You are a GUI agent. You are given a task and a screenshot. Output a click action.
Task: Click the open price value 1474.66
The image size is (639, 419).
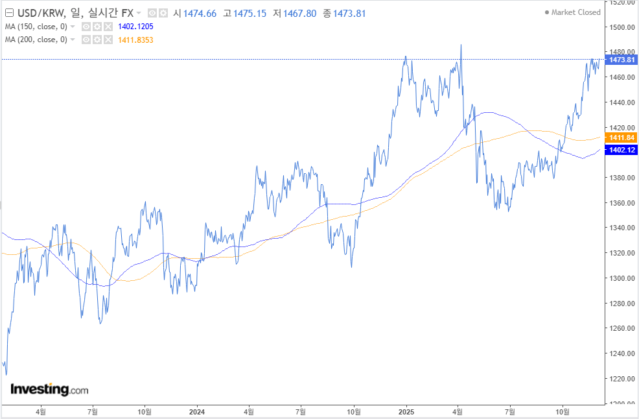point(200,14)
